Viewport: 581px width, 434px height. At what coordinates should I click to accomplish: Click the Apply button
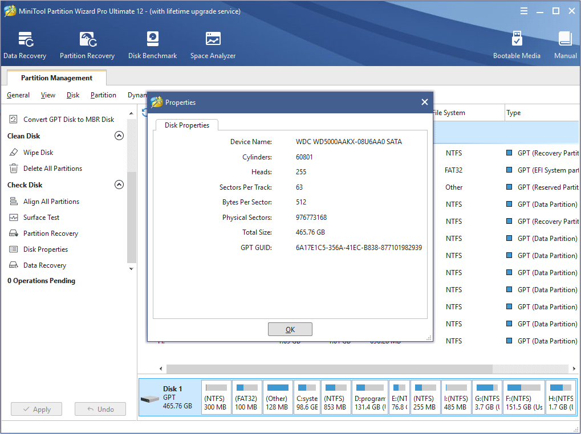(36, 409)
